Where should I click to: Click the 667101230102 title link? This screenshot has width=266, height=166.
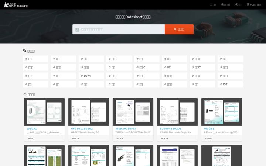click(82, 129)
